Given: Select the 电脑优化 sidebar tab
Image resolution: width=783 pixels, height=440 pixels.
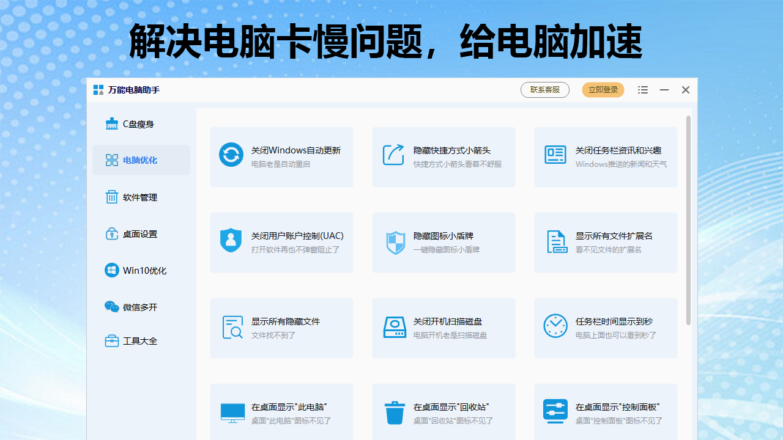Looking at the screenshot, I should point(141,160).
